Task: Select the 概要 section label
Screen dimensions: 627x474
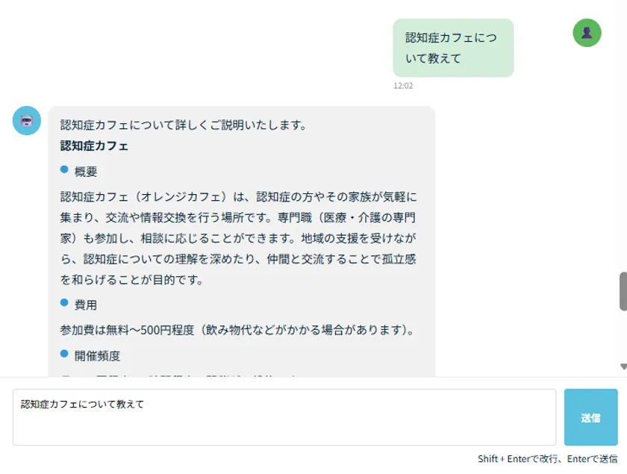Action: [84, 170]
